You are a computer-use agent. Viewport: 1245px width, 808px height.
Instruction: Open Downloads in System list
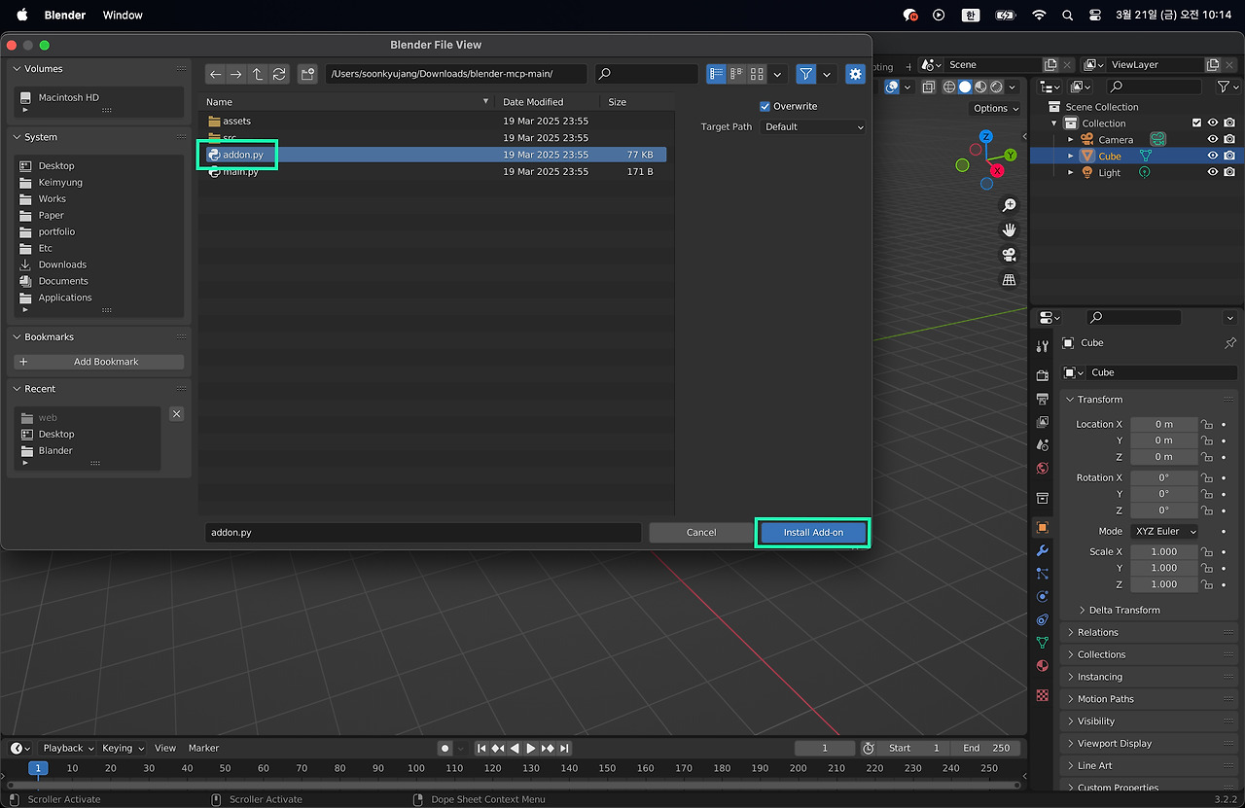62,264
